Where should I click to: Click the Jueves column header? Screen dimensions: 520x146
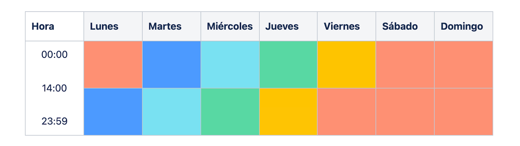tap(288, 26)
